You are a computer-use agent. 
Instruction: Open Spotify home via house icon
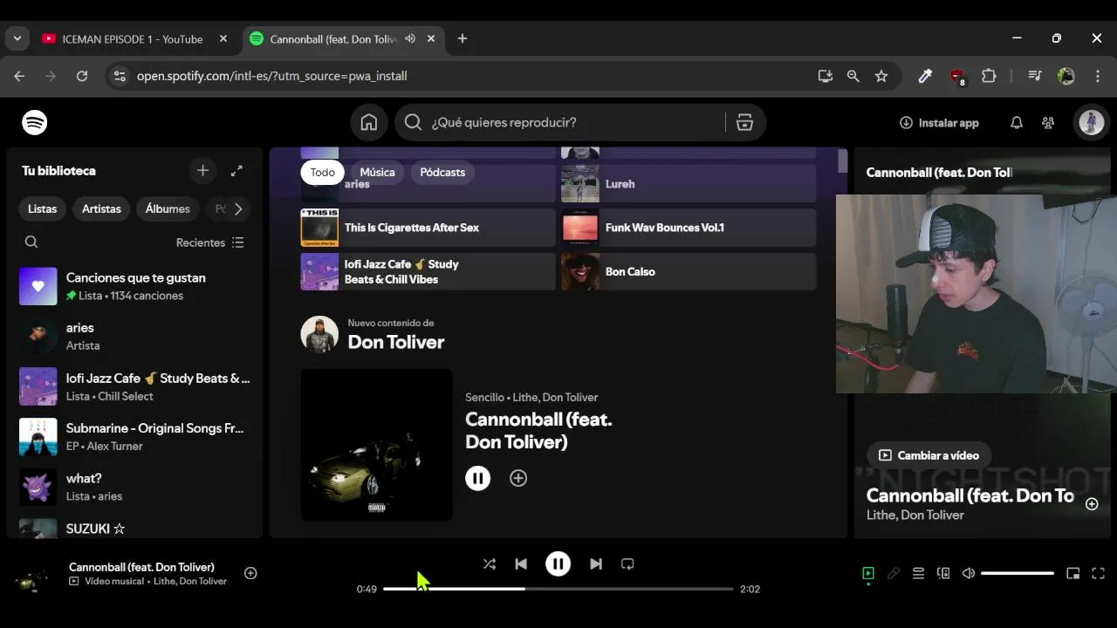point(369,123)
